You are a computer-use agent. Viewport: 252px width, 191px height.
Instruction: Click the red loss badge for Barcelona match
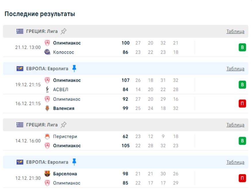(x=242, y=178)
